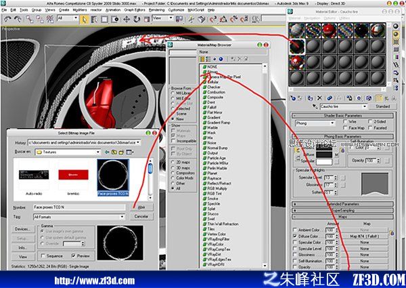Collapse the Maps rollout header
The width and height of the screenshot is (406, 288).
click(x=343, y=216)
